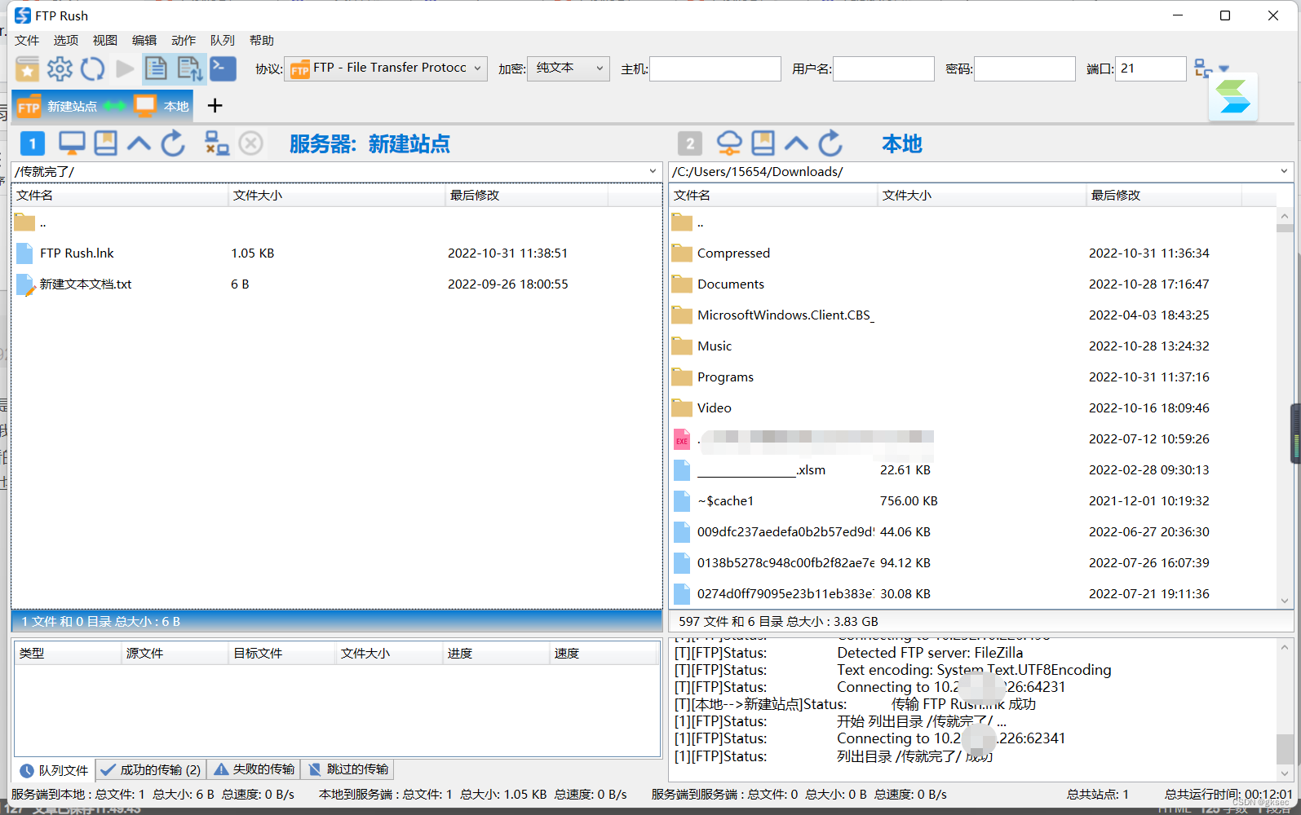Image resolution: width=1301 pixels, height=815 pixels.
Task: Open bookmarks icon in local panel
Action: pyautogui.click(x=763, y=143)
